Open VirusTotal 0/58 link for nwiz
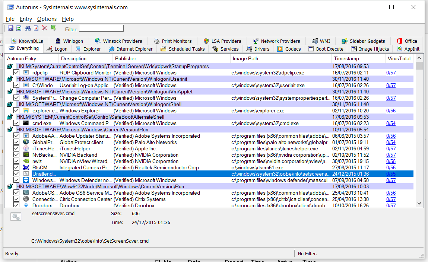Image resolution: width=428 pixels, height=262 pixels. pyautogui.click(x=391, y=161)
